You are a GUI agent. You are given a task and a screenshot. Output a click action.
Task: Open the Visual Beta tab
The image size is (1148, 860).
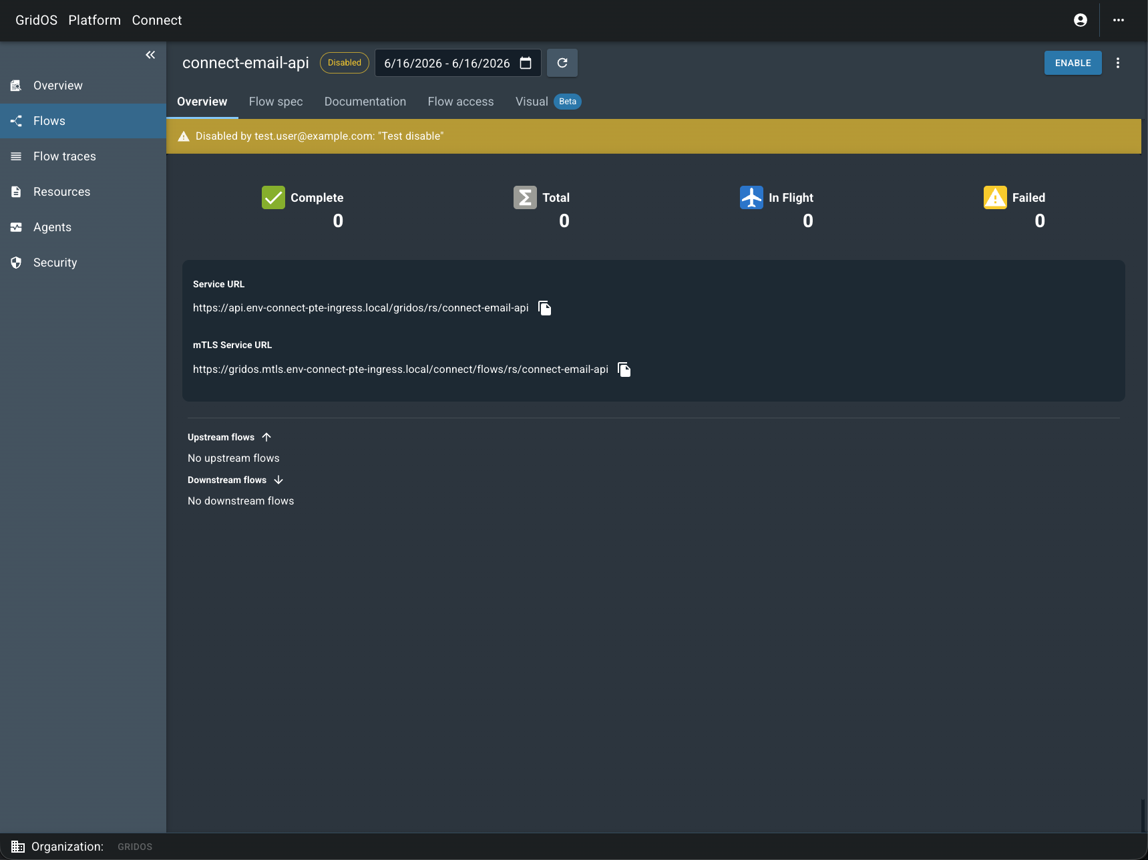(548, 102)
